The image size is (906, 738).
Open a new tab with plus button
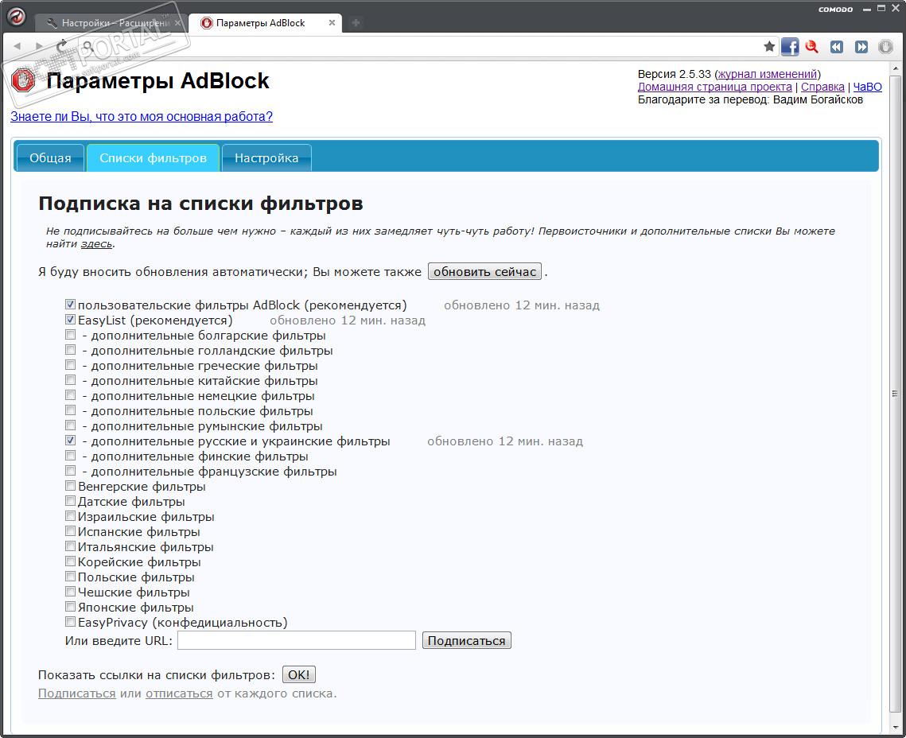pyautogui.click(x=356, y=22)
